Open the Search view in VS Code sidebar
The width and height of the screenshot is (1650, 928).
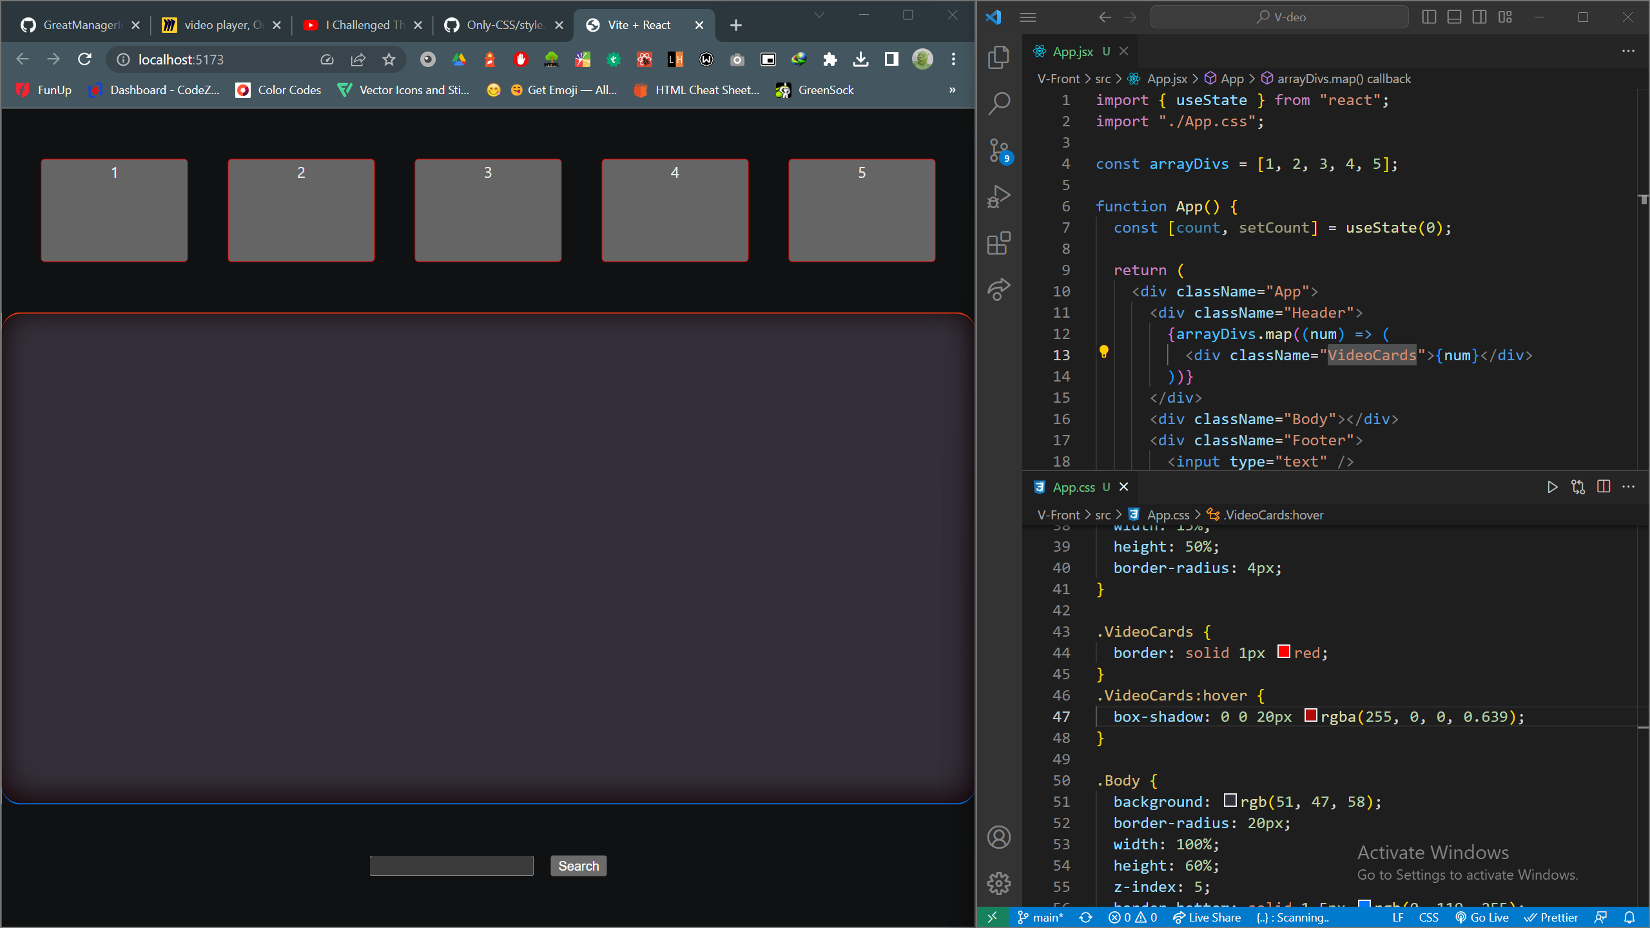tap(998, 102)
